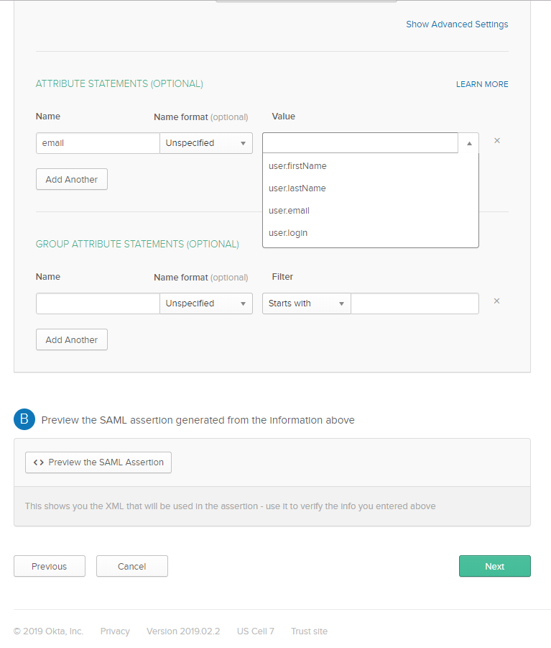Select user.firstName from the value list
The width and height of the screenshot is (551, 648).
click(297, 166)
